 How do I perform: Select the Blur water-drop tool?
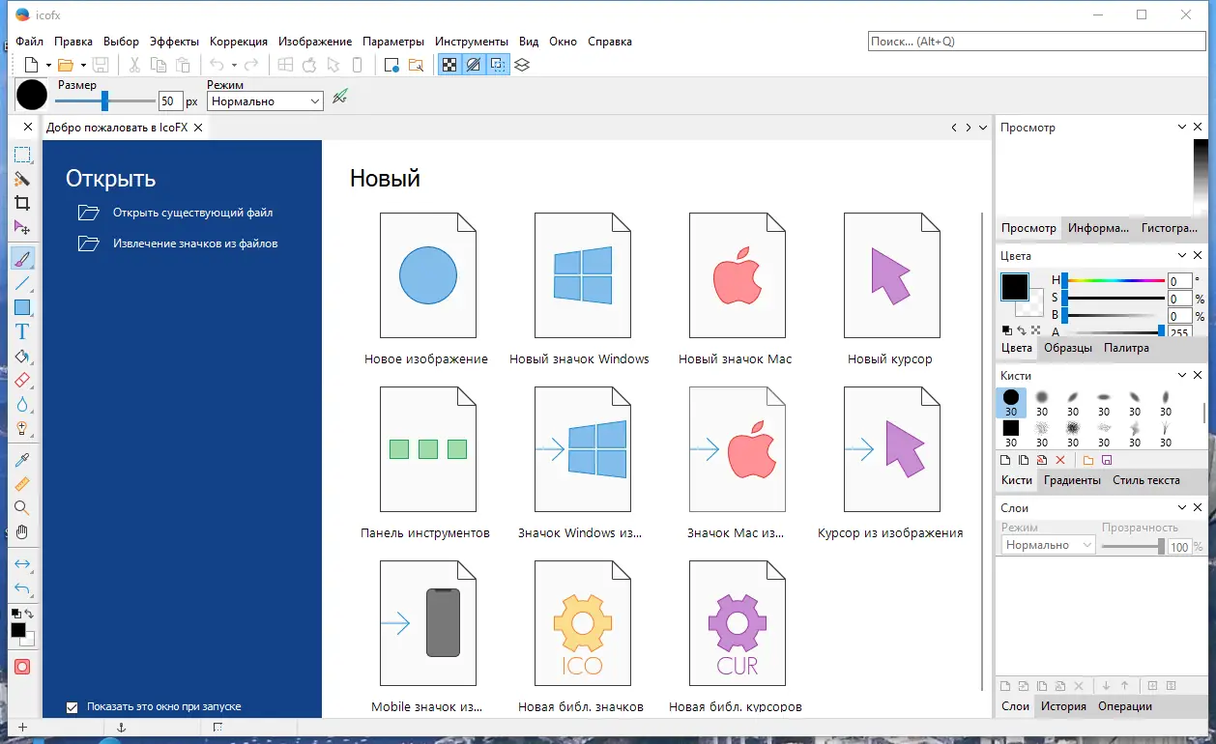21,405
